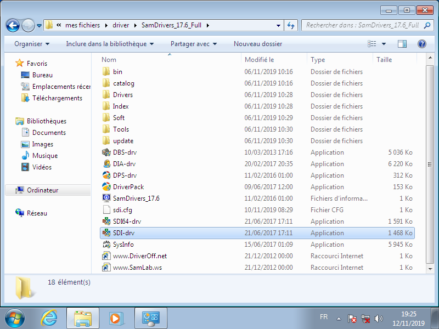Toggle the preview pane button
The height and width of the screenshot is (329, 439).
pyautogui.click(x=402, y=44)
